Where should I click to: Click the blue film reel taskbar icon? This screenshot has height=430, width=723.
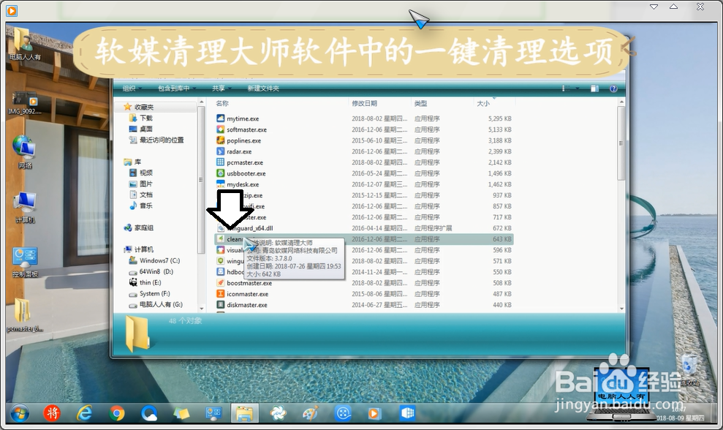343,413
